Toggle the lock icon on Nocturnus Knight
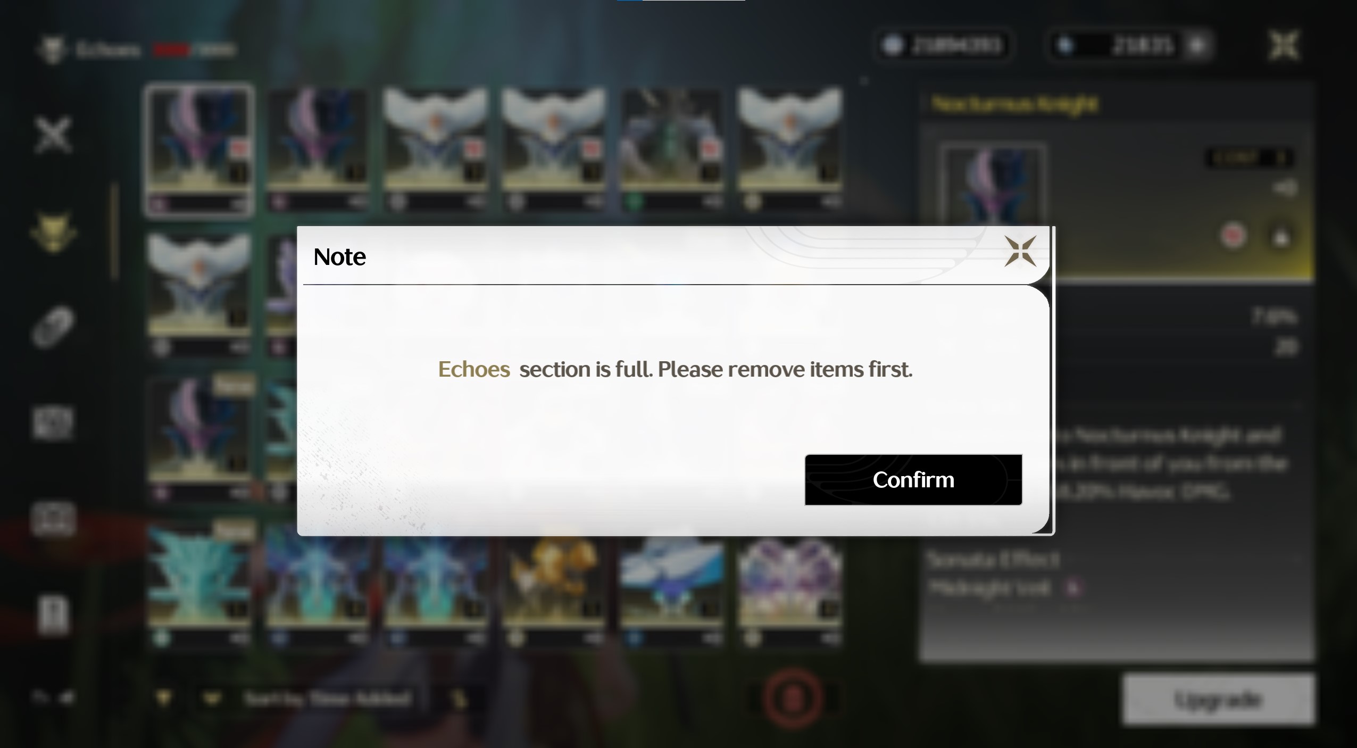The width and height of the screenshot is (1357, 748). 1280,237
